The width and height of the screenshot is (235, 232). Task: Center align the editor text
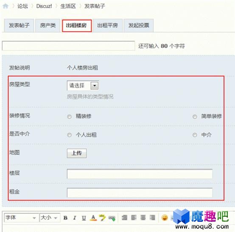click(x=143, y=218)
